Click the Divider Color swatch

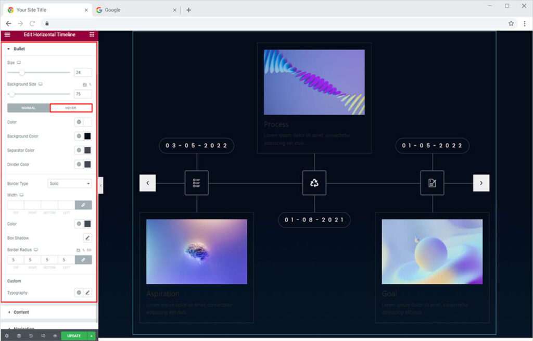[87, 164]
